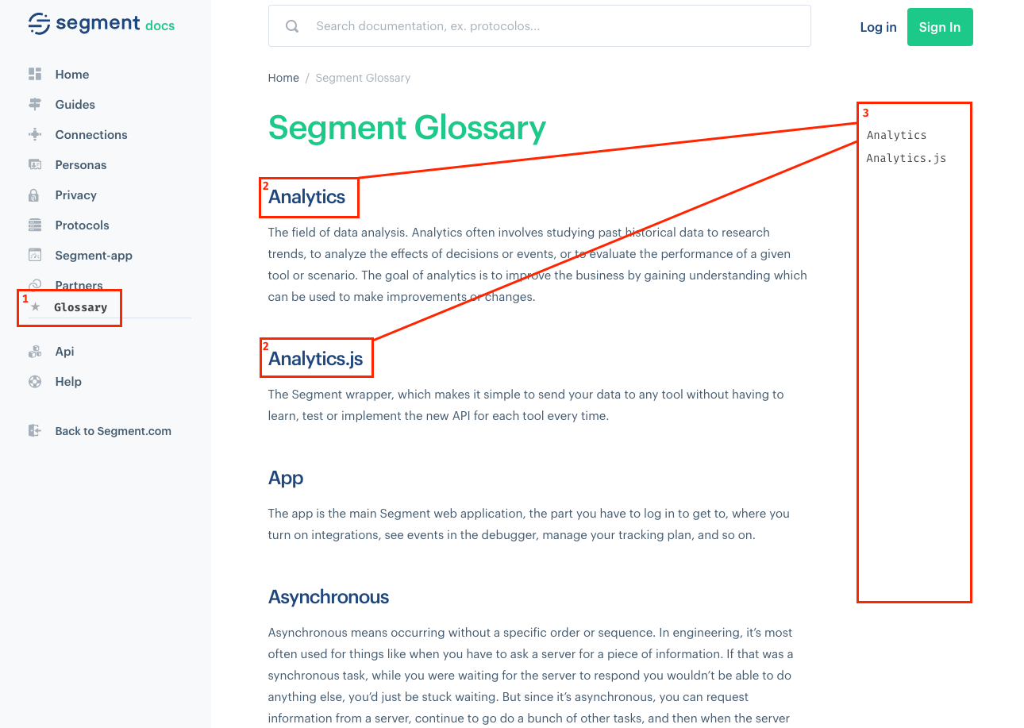The height and width of the screenshot is (728, 1024).
Task: Click the Help globe icon
Action: pyautogui.click(x=35, y=381)
